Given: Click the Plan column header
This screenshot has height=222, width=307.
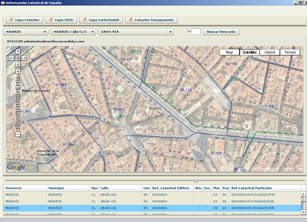Looking at the screenshot, I should 216,188.
